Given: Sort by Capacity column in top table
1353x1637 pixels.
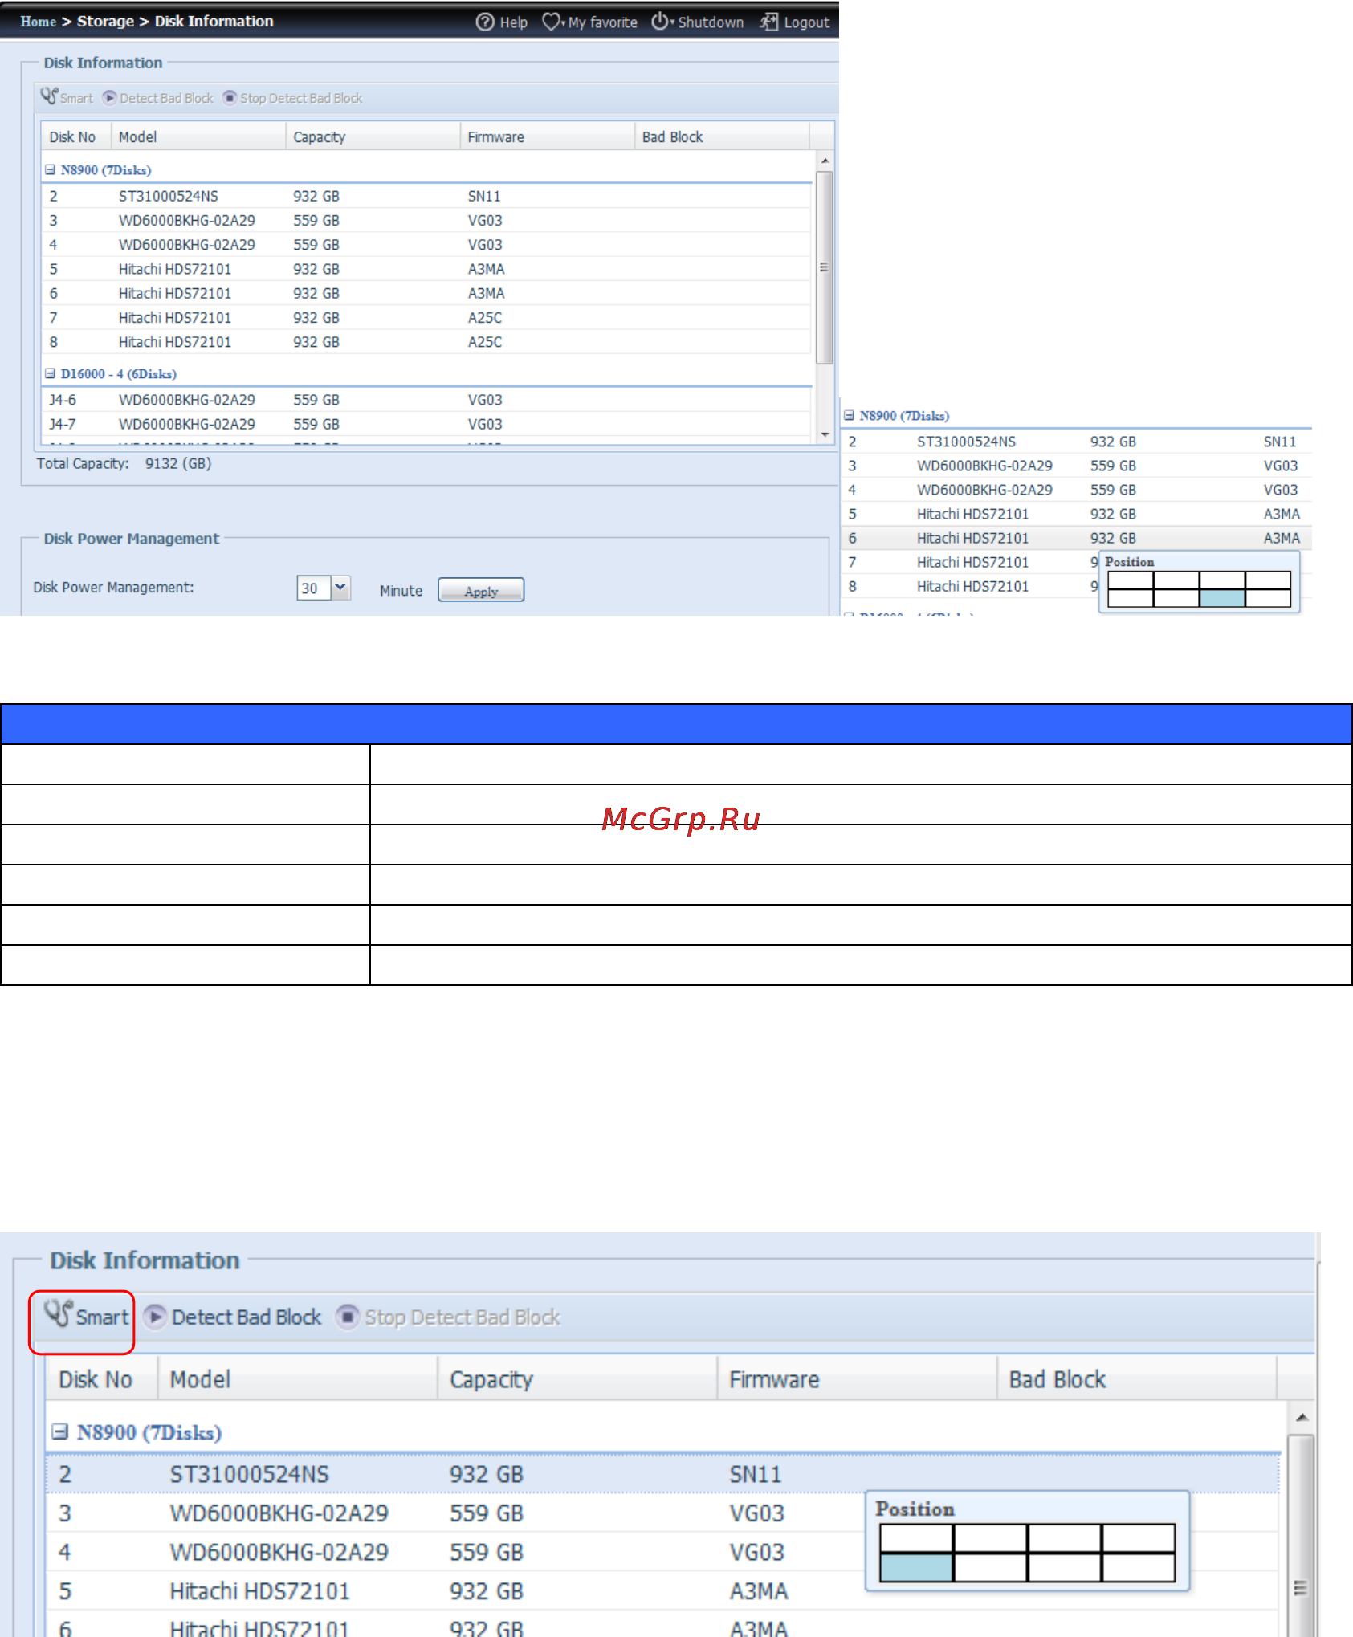Looking at the screenshot, I should click(x=373, y=136).
